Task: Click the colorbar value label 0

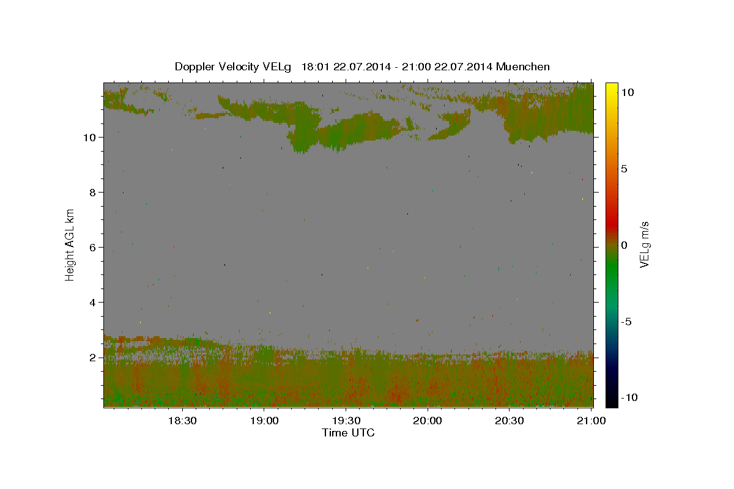Action: [x=624, y=245]
